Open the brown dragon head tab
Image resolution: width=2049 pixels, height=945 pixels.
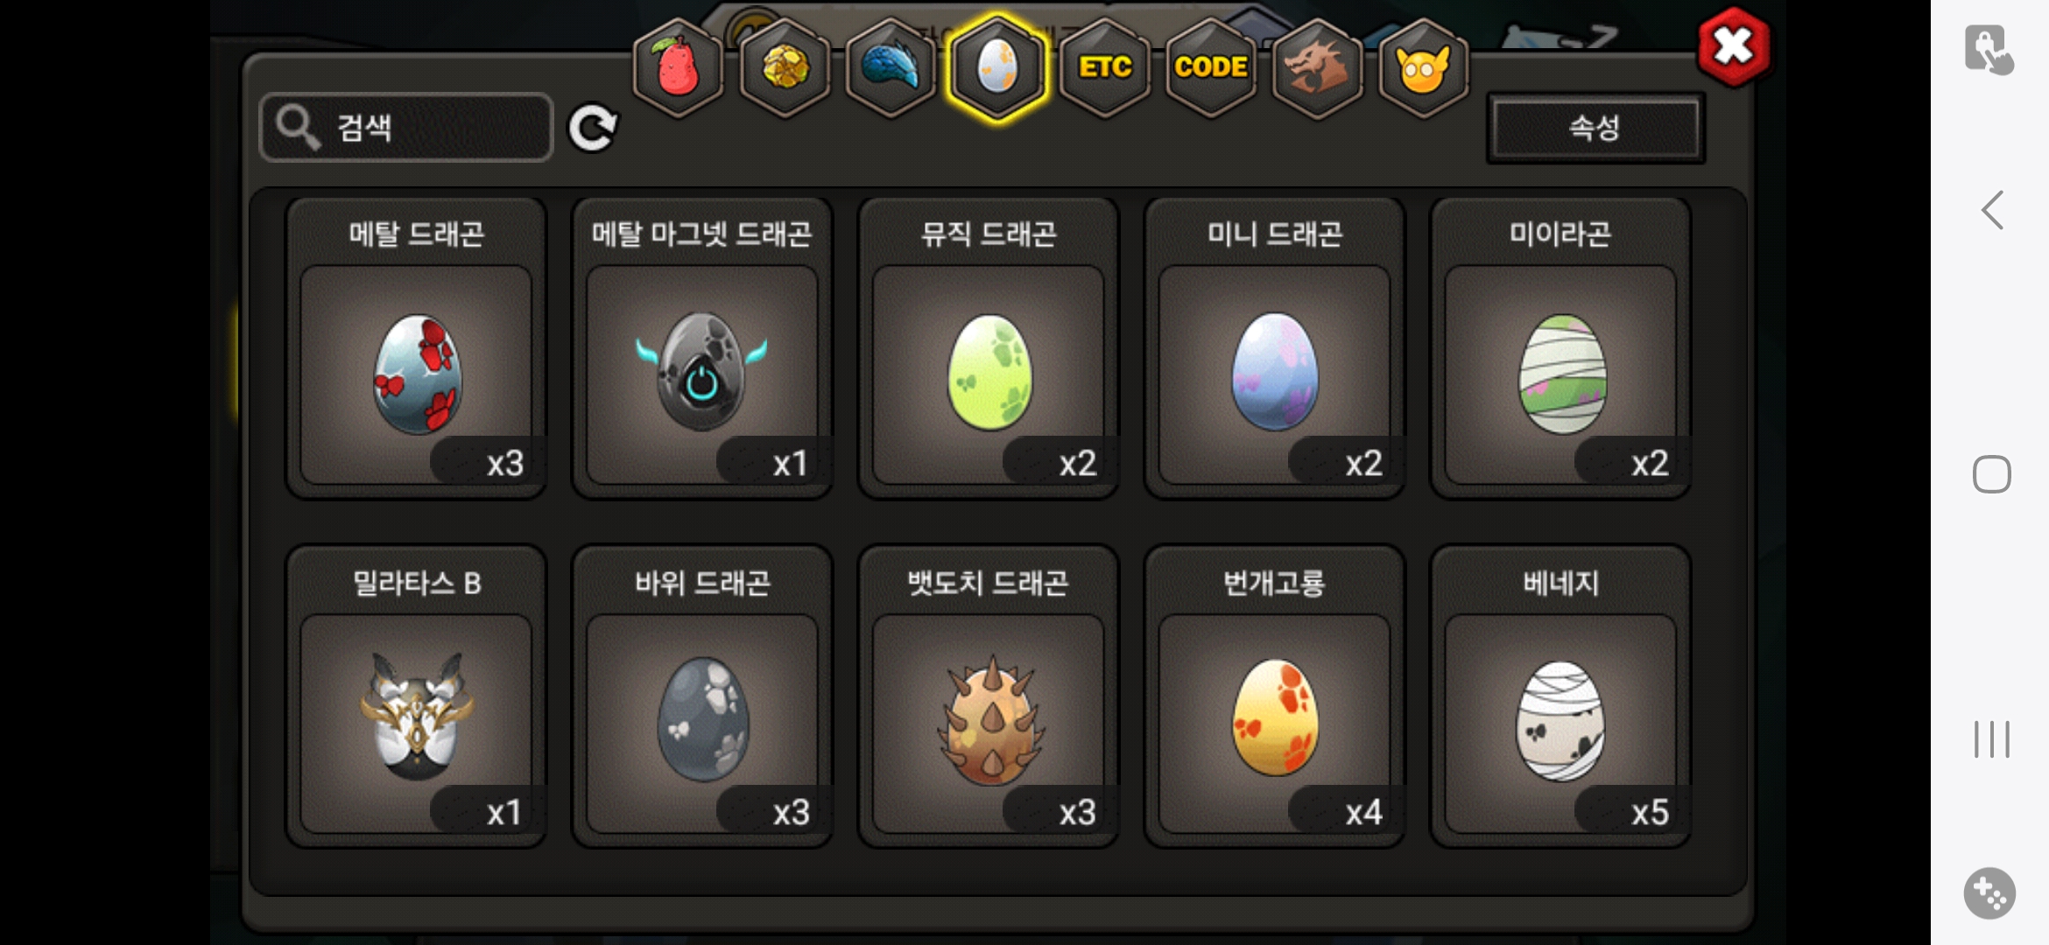tap(1317, 67)
